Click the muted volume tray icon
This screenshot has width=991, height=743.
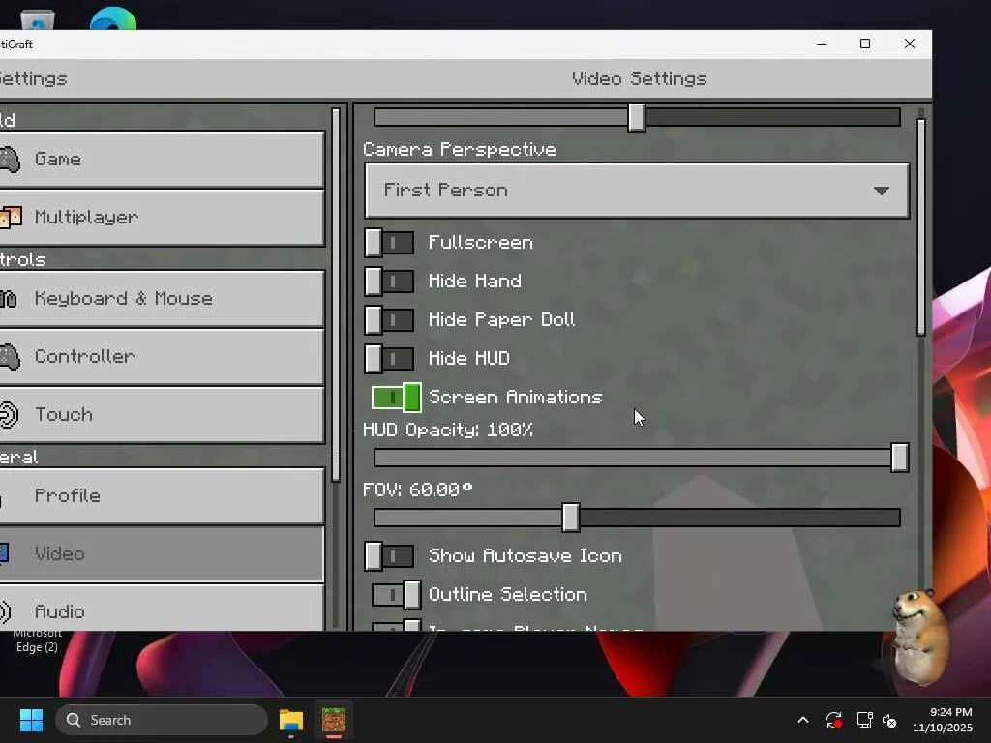(889, 720)
